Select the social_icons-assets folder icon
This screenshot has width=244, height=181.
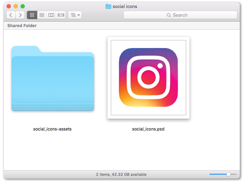coord(53,78)
